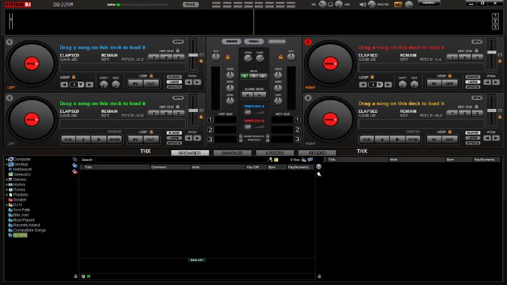Click the Search input field
The height and width of the screenshot is (285, 507).
tap(181, 160)
